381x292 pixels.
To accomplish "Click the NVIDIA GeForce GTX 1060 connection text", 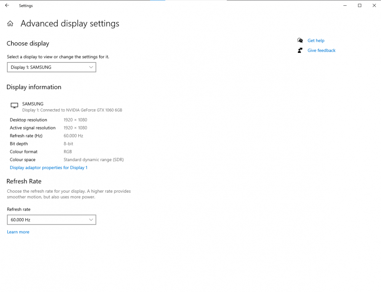I will 72,110.
